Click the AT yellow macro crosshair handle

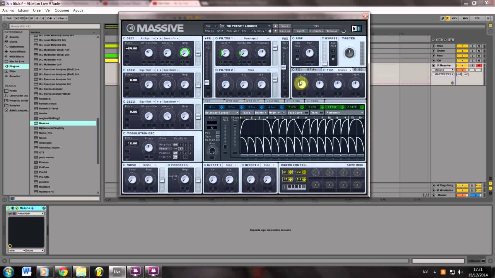[290, 179]
